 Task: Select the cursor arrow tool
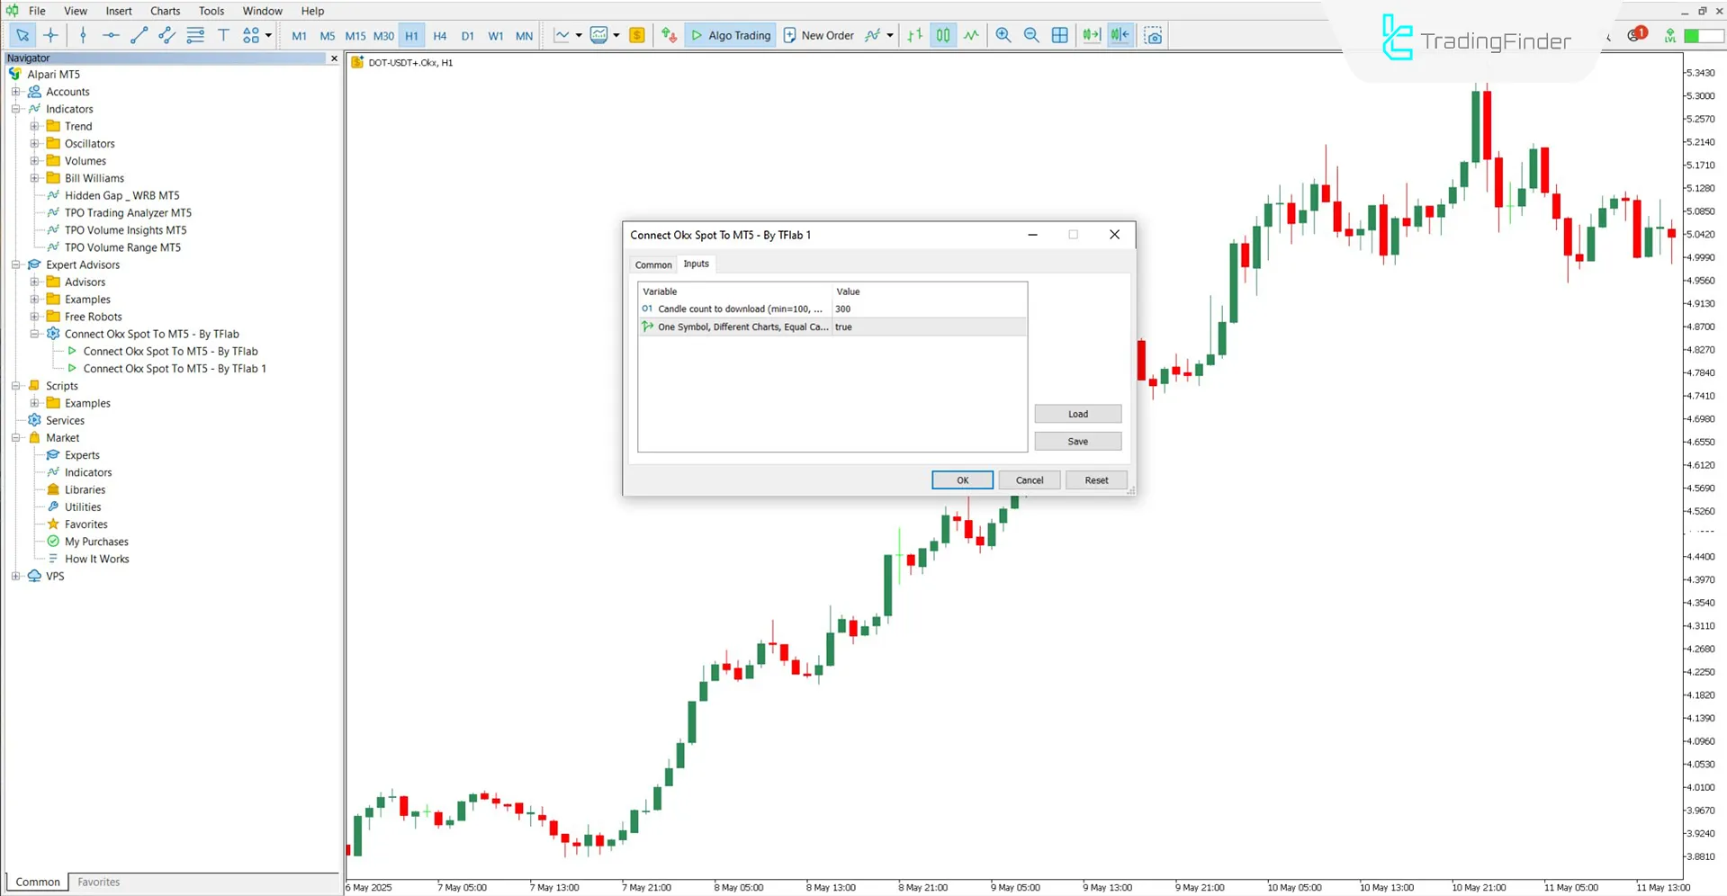pyautogui.click(x=22, y=35)
